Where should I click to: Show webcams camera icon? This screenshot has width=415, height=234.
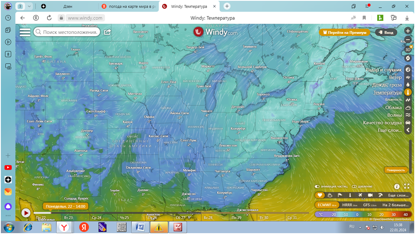[370, 195]
